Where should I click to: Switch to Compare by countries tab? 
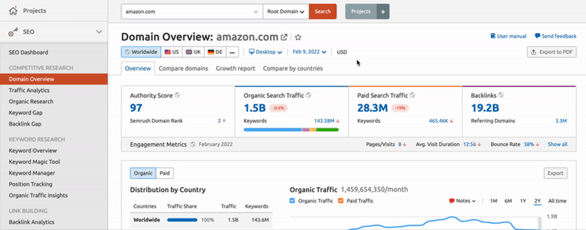pos(293,68)
